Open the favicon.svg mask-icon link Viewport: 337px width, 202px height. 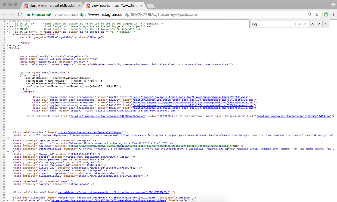pos(108,116)
